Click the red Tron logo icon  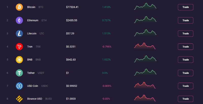(x=19, y=47)
